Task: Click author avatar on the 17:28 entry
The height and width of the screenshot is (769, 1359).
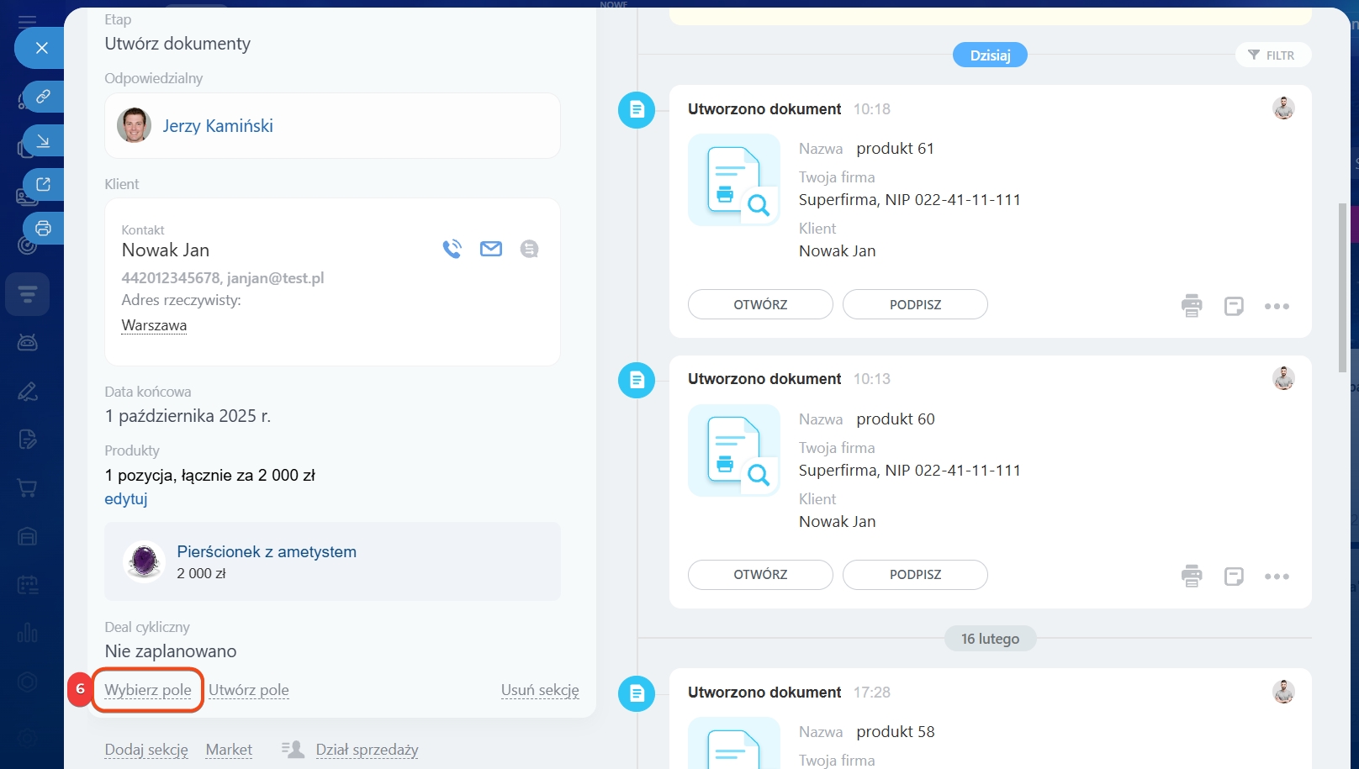Action: [1283, 692]
